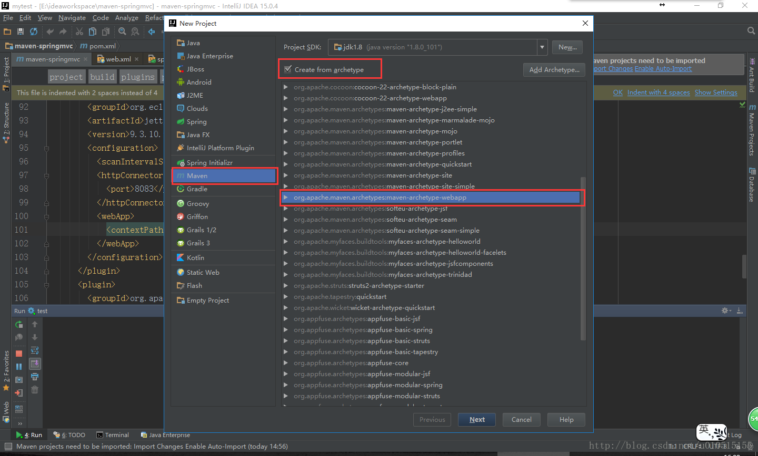Open the Terminal tool tab
Viewport: 758px width, 456px height.
point(113,435)
